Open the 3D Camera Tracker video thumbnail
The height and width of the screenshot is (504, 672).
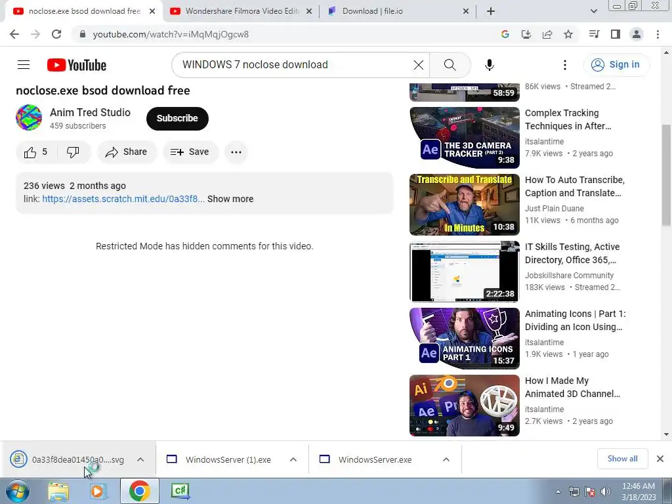tap(465, 138)
